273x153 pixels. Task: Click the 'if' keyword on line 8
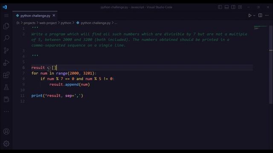(43, 79)
